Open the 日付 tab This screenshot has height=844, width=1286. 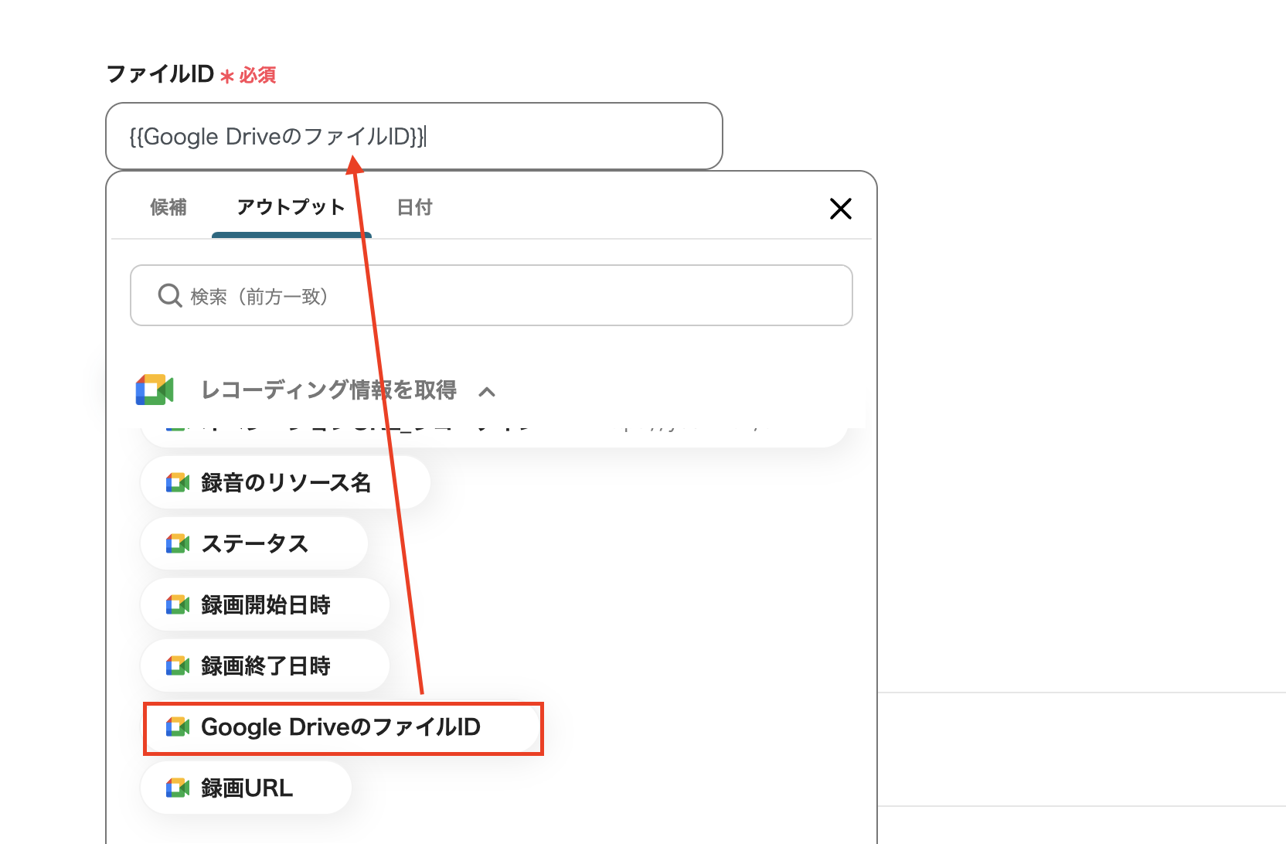click(x=414, y=207)
